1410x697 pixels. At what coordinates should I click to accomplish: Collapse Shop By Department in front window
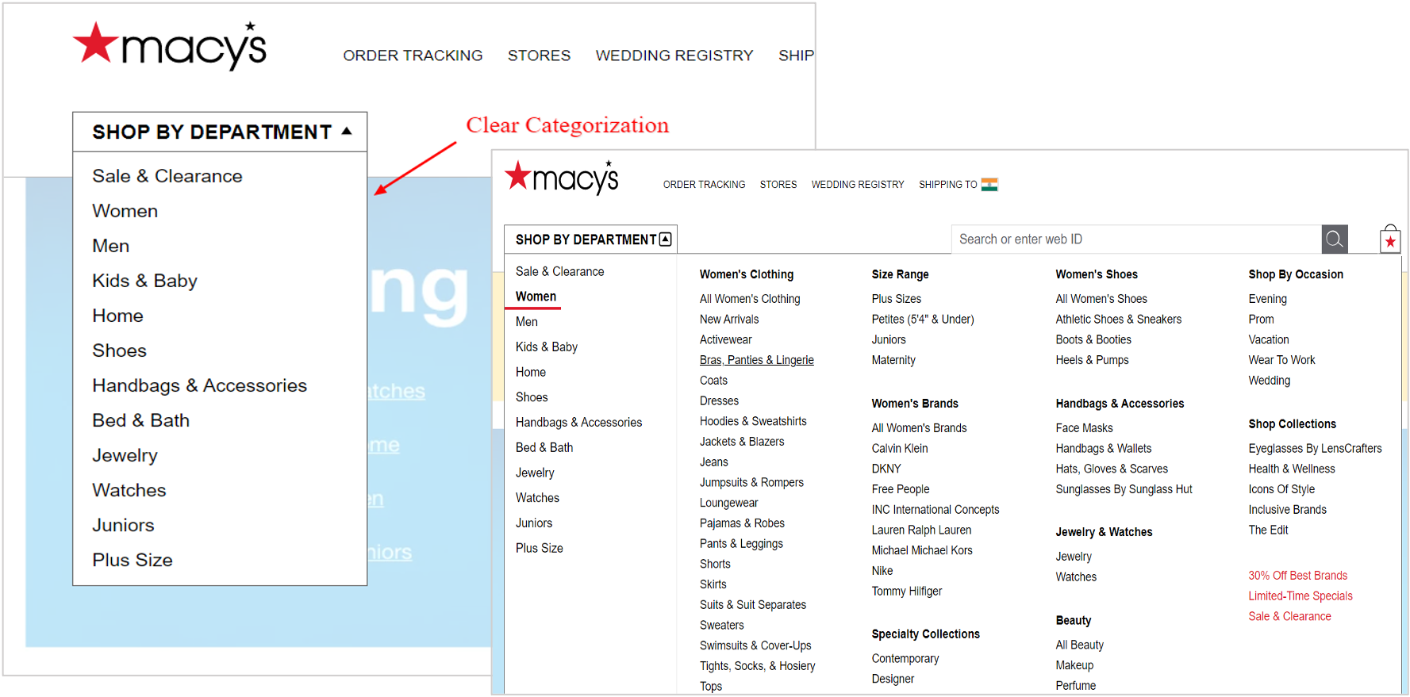tap(591, 239)
